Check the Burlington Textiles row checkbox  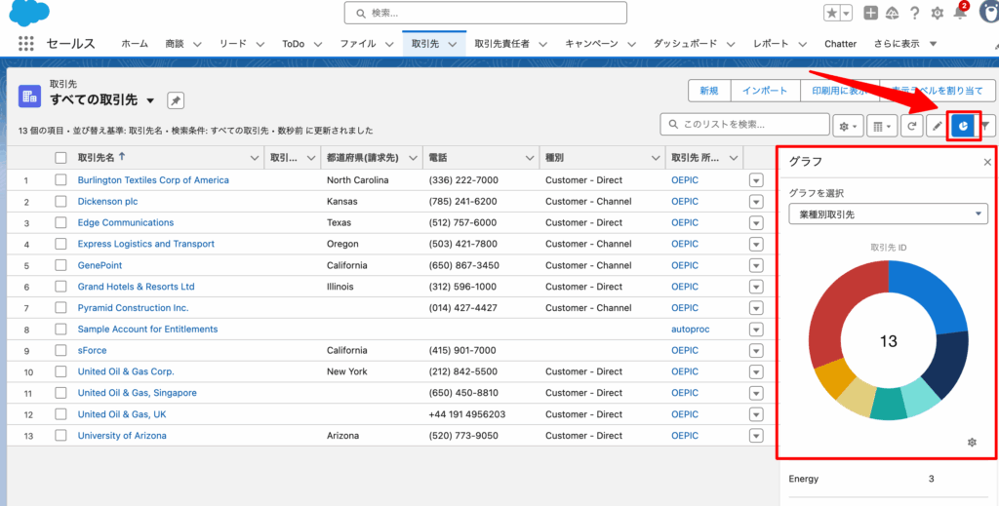60,180
